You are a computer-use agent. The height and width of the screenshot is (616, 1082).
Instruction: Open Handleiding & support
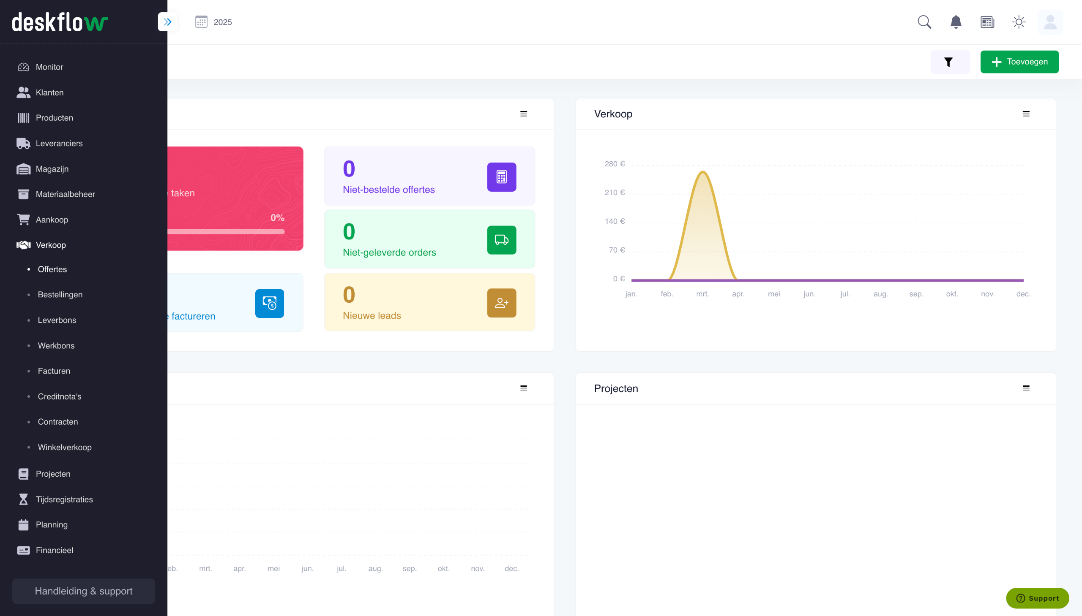[x=83, y=591]
